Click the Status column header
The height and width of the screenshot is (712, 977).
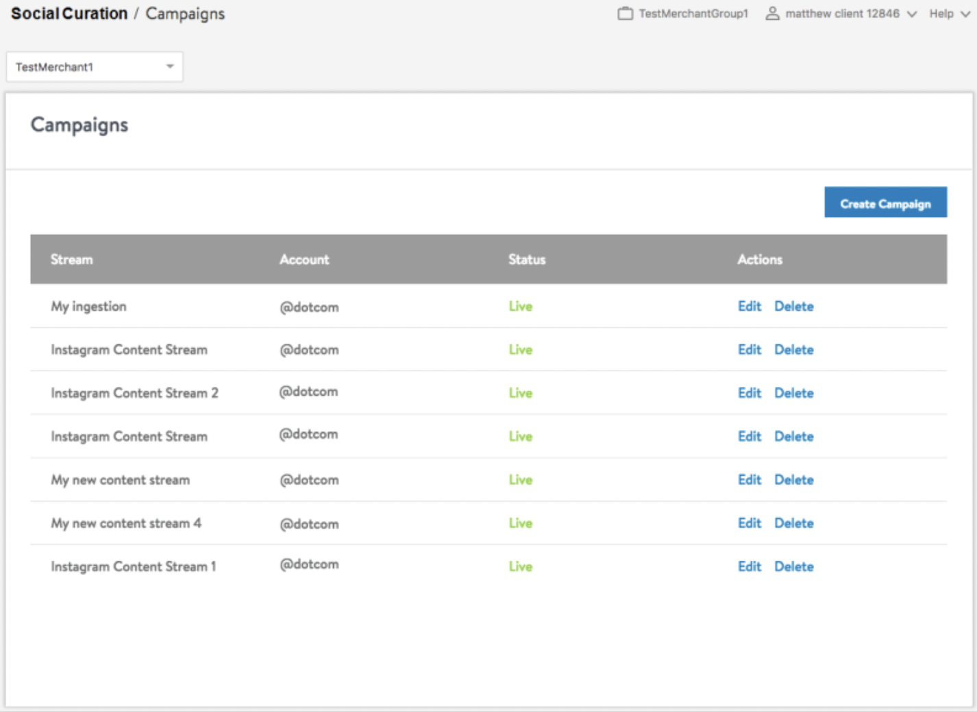point(526,259)
